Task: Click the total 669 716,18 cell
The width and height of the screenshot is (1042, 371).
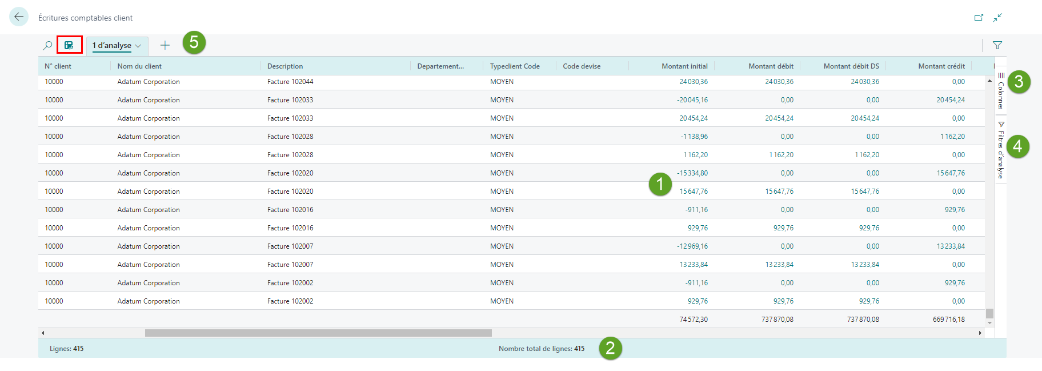Action: pos(948,320)
